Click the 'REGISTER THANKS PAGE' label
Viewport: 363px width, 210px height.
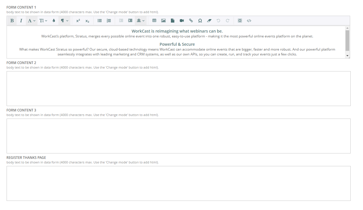pyautogui.click(x=26, y=157)
